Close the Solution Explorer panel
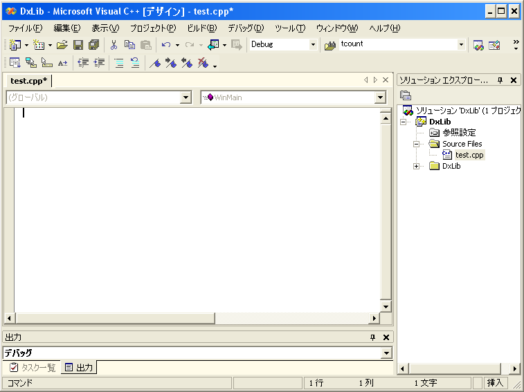Image resolution: width=524 pixels, height=392 pixels. pos(514,80)
